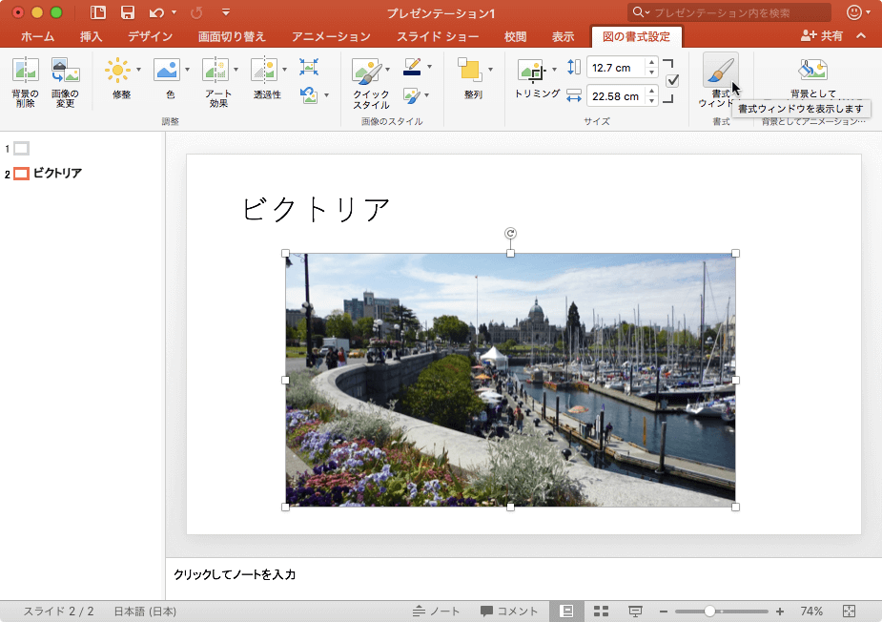Image resolution: width=882 pixels, height=622 pixels.
Task: Expand the 修整 corrections dropdown
Action: point(138,70)
